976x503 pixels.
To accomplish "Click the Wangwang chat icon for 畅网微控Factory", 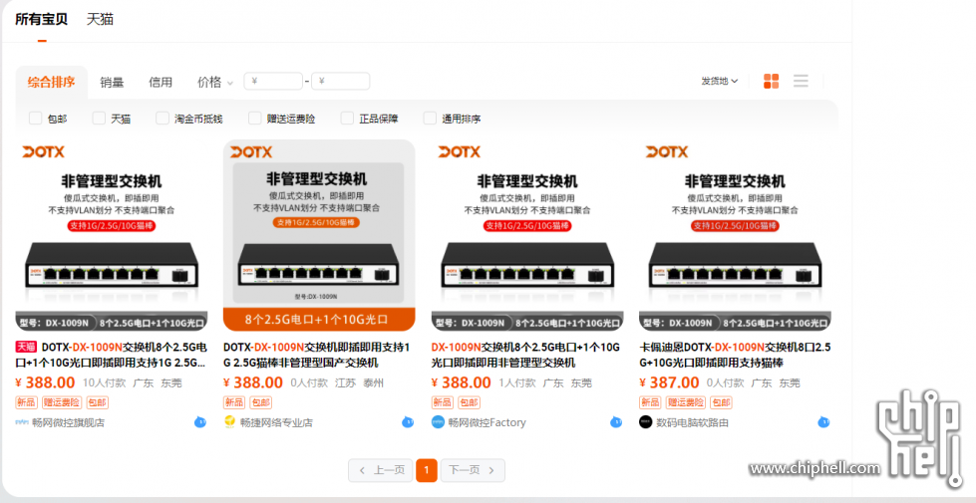I will click(615, 422).
